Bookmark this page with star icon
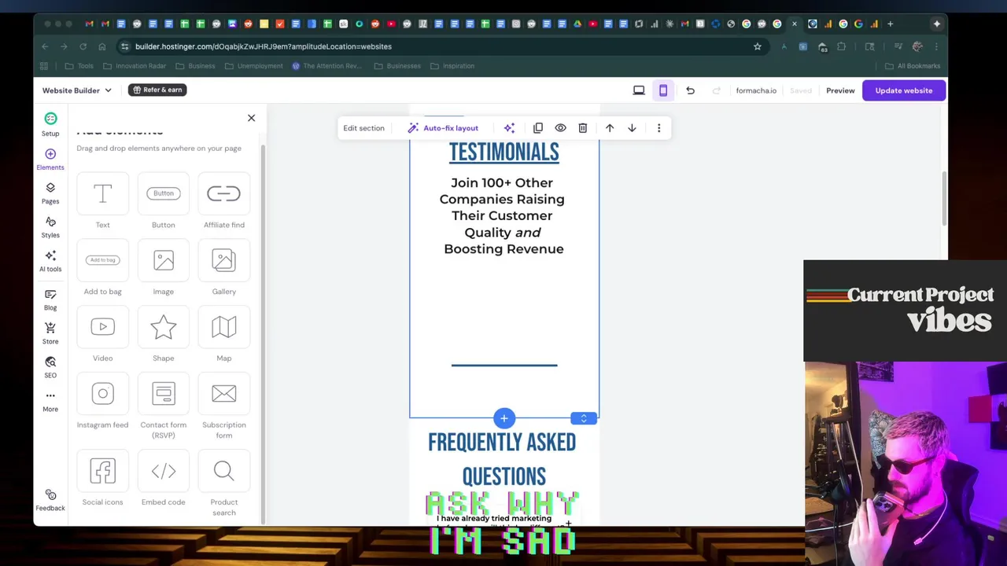This screenshot has width=1007, height=566. click(x=758, y=46)
